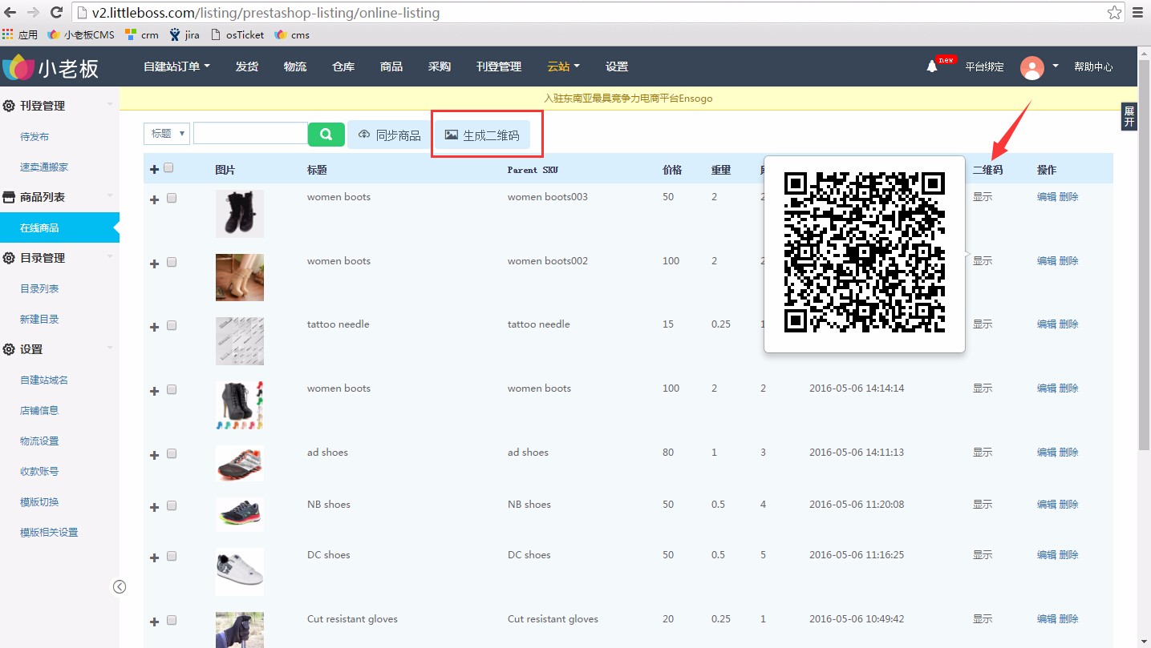Reload the page with refresh icon
Screen dimensions: 1151x648
[56, 13]
